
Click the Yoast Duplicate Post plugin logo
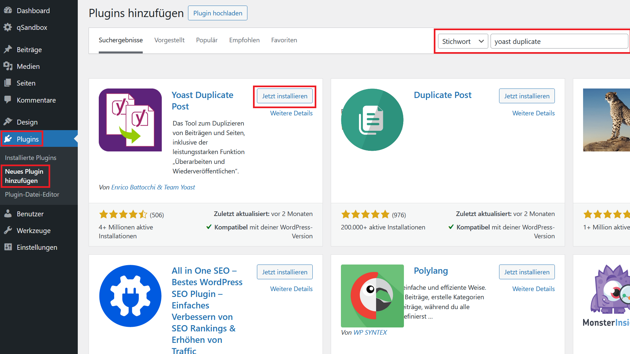coord(130,120)
